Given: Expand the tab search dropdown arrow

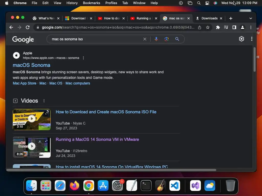Looking at the screenshot, I should coord(251,18).
